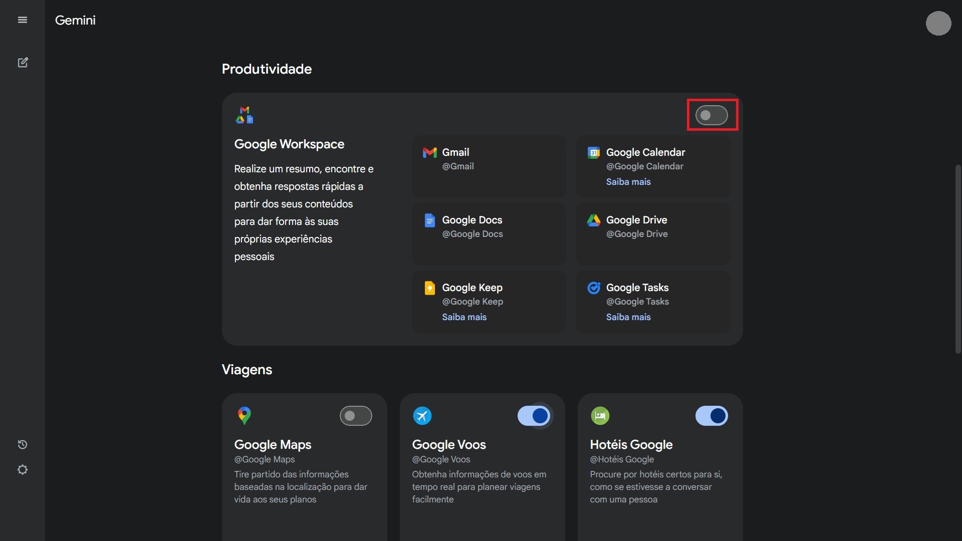This screenshot has height=541, width=962.
Task: Click the Hotéis Google card title
Action: pos(631,445)
